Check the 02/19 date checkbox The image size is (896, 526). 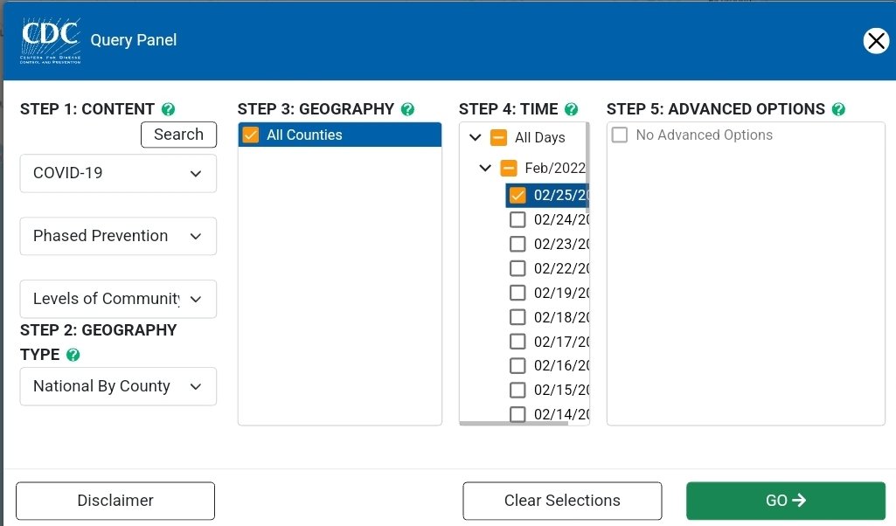517,293
